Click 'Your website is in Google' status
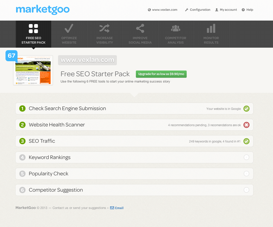 (223, 109)
